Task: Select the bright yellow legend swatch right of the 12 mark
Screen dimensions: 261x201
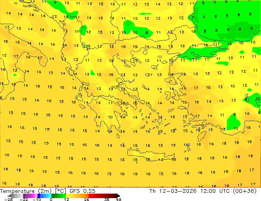Action: click(x=67, y=196)
